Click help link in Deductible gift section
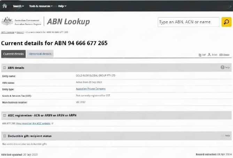The height and width of the screenshot is (158, 233). [x=227, y=136]
